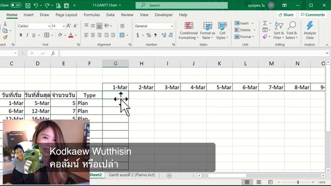Open font size 11 dropdown
331x186 pixels.
click(63, 26)
